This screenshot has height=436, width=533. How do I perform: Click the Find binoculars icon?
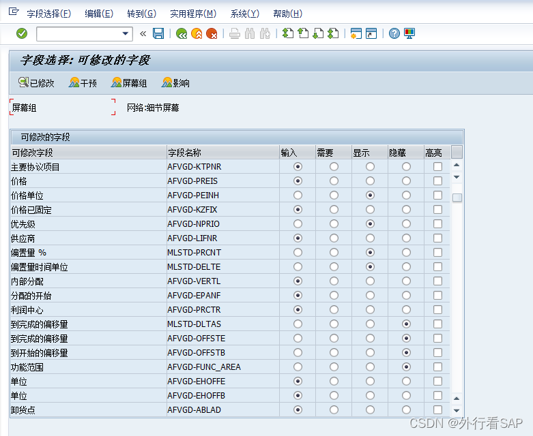tap(250, 33)
